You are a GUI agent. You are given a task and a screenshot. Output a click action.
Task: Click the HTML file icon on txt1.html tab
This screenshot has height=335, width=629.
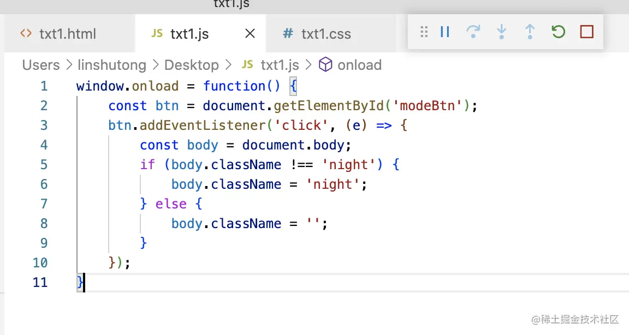pyautogui.click(x=26, y=33)
